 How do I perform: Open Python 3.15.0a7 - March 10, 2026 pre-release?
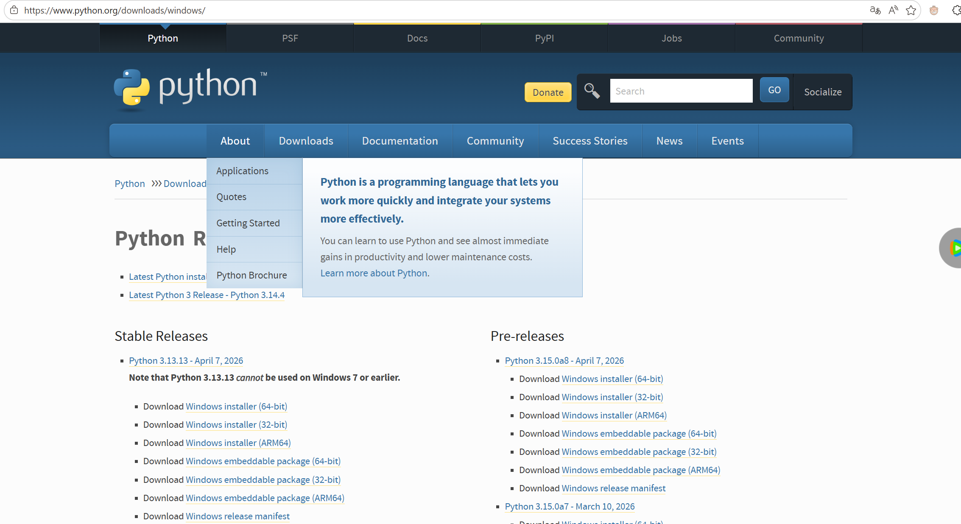(570, 507)
